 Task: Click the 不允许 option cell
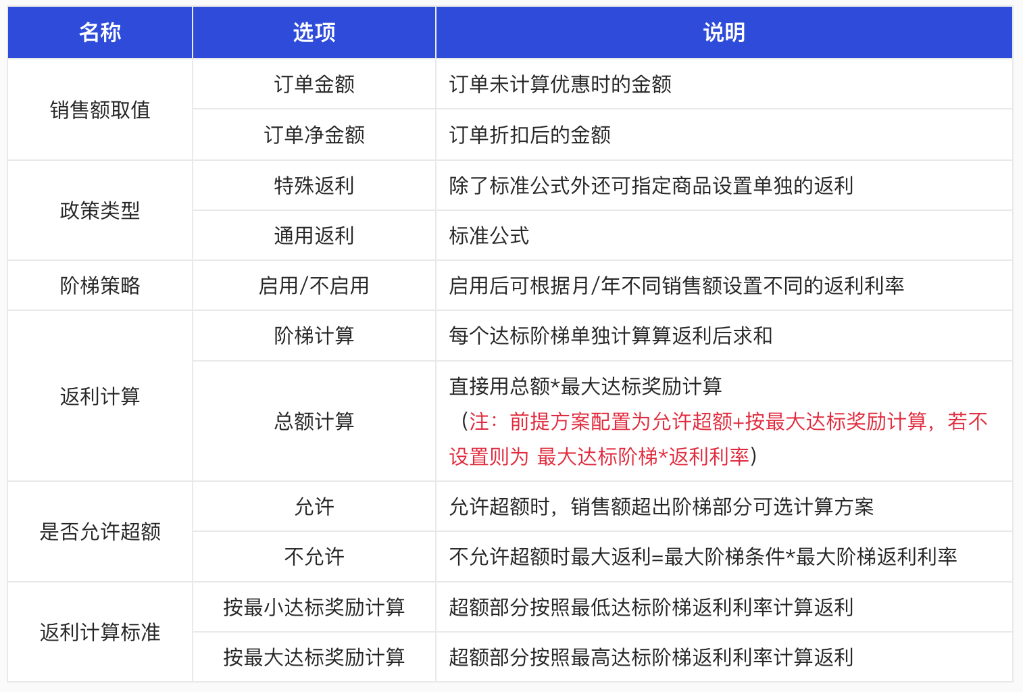(314, 556)
